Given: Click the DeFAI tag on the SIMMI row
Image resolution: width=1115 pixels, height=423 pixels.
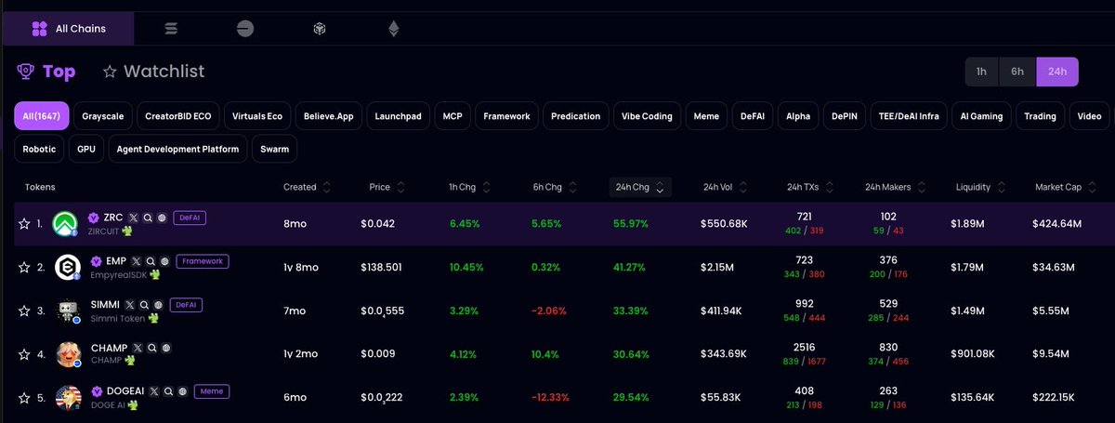Looking at the screenshot, I should tap(186, 305).
